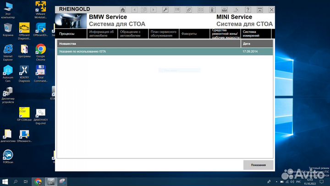Image resolution: width=330 pixels, height=186 pixels.
Task: Select the VMware Workstation shortcut
Action: (41, 10)
